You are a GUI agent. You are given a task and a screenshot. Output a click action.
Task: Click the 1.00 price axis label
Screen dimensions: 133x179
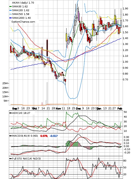pyautogui.click(x=125, y=62)
